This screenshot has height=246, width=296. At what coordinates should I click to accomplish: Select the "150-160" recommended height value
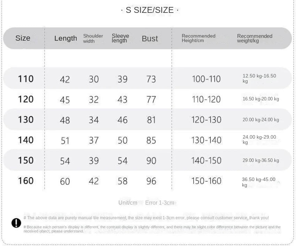click(206, 181)
